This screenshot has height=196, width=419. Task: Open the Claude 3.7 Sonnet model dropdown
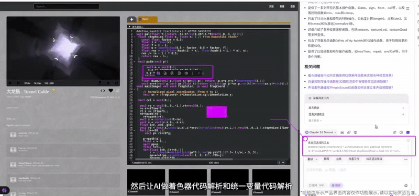point(321,132)
